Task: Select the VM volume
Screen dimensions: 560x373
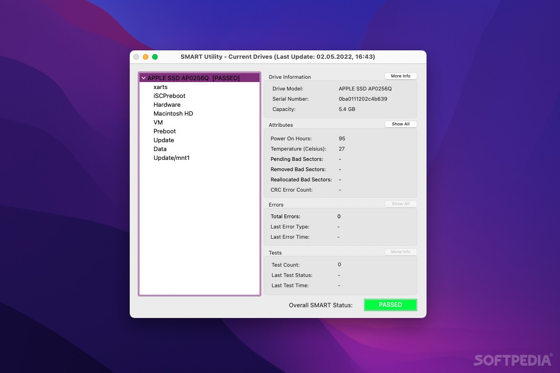Action: [158, 123]
